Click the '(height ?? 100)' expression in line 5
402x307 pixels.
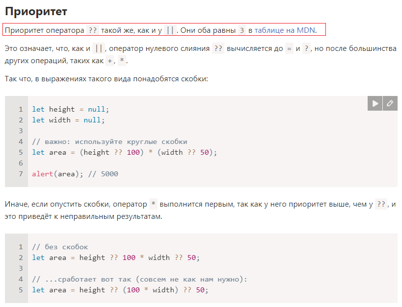point(111,152)
